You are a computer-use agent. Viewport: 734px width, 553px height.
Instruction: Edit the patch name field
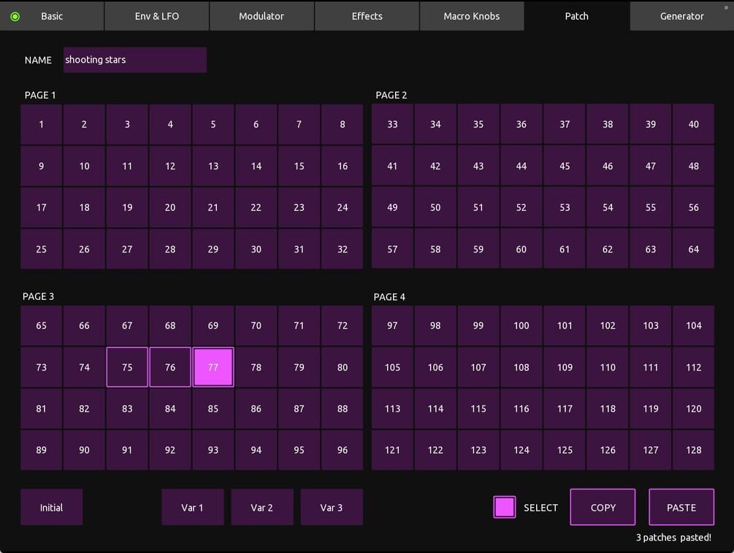point(135,60)
